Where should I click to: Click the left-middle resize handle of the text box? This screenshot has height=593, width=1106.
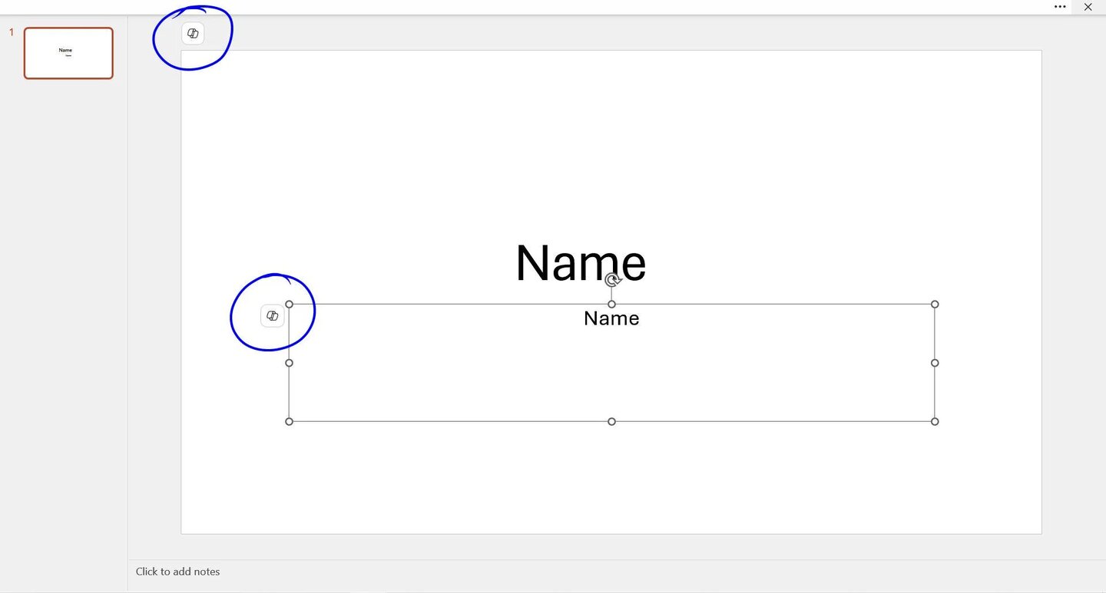290,363
